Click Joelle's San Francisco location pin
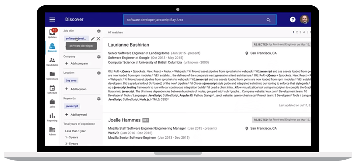The image size is (356, 166). click(247, 128)
